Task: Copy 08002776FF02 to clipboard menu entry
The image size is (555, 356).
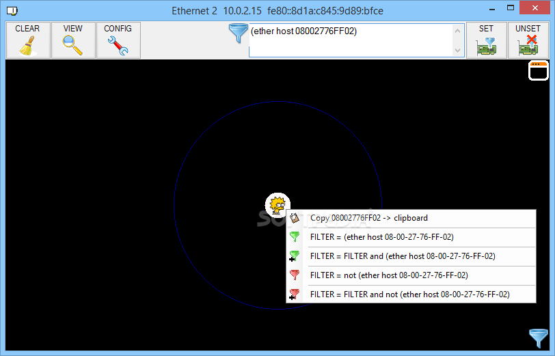Action: 411,218
